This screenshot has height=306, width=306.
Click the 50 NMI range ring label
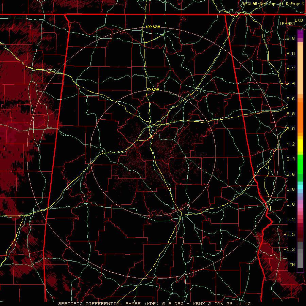pos(153,90)
